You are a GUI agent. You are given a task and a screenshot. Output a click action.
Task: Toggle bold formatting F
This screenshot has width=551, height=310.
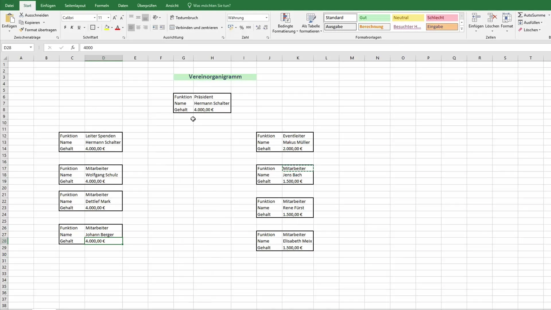[65, 28]
